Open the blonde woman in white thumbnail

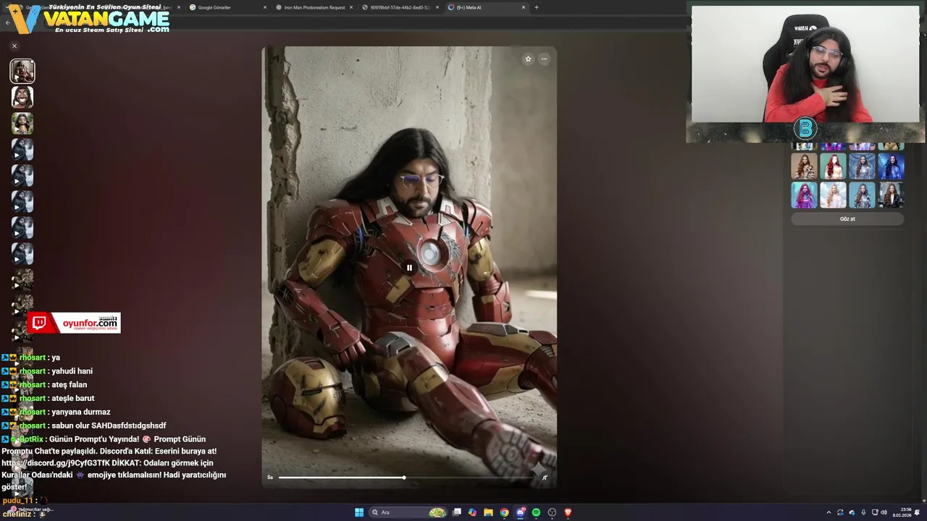tap(833, 195)
